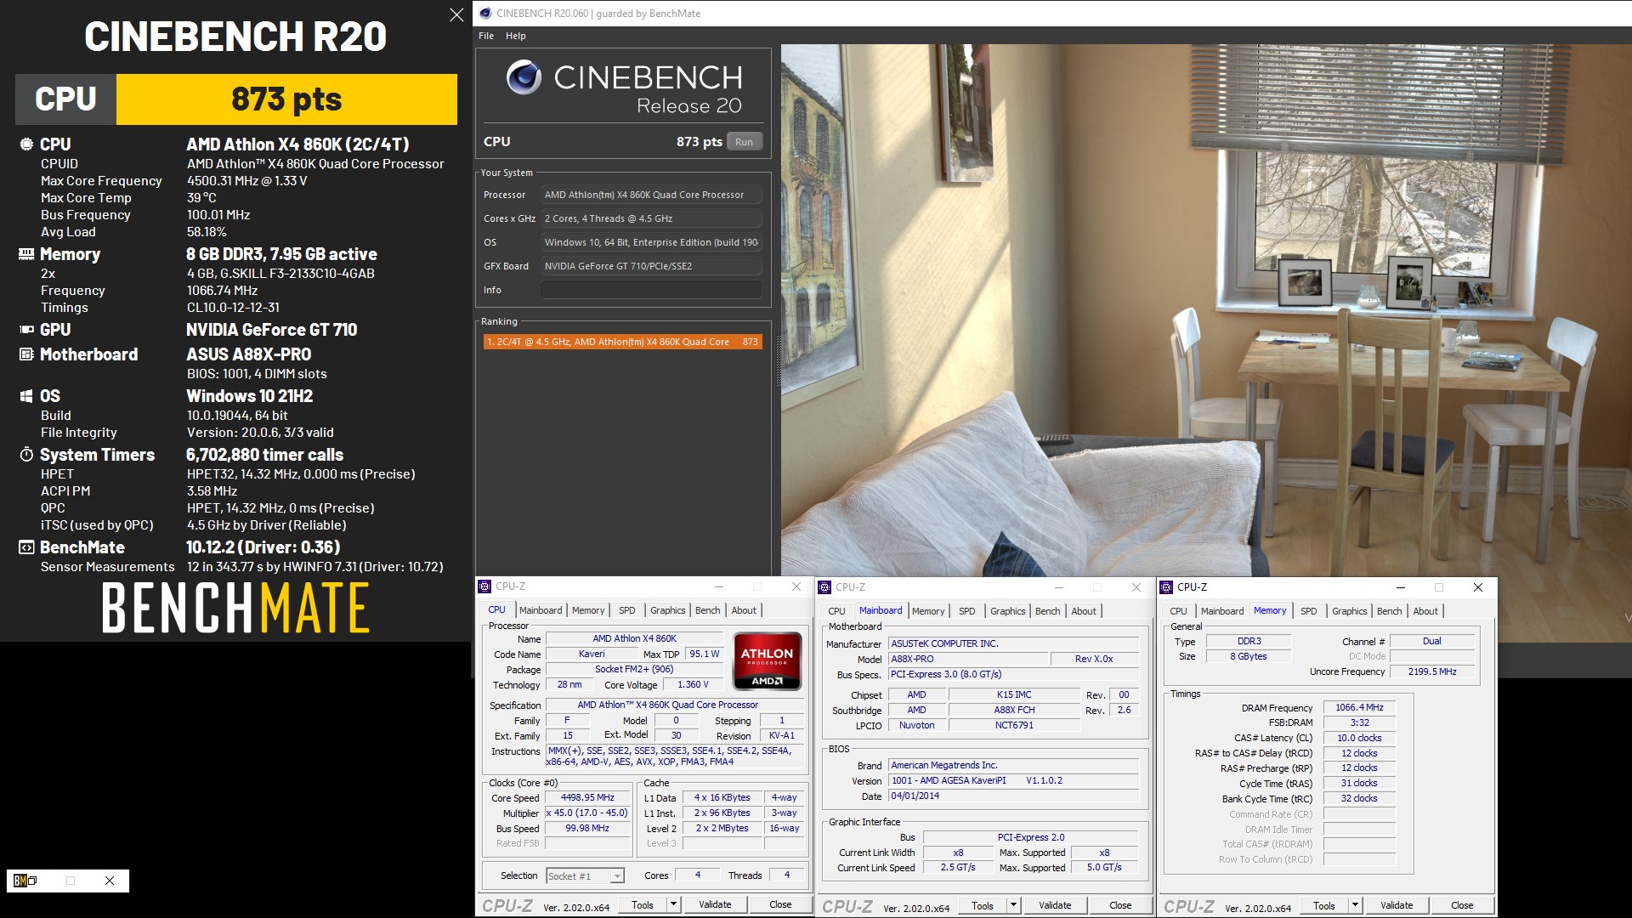Switch to CPU tab in Mainboard CPU-Z window

tap(837, 611)
